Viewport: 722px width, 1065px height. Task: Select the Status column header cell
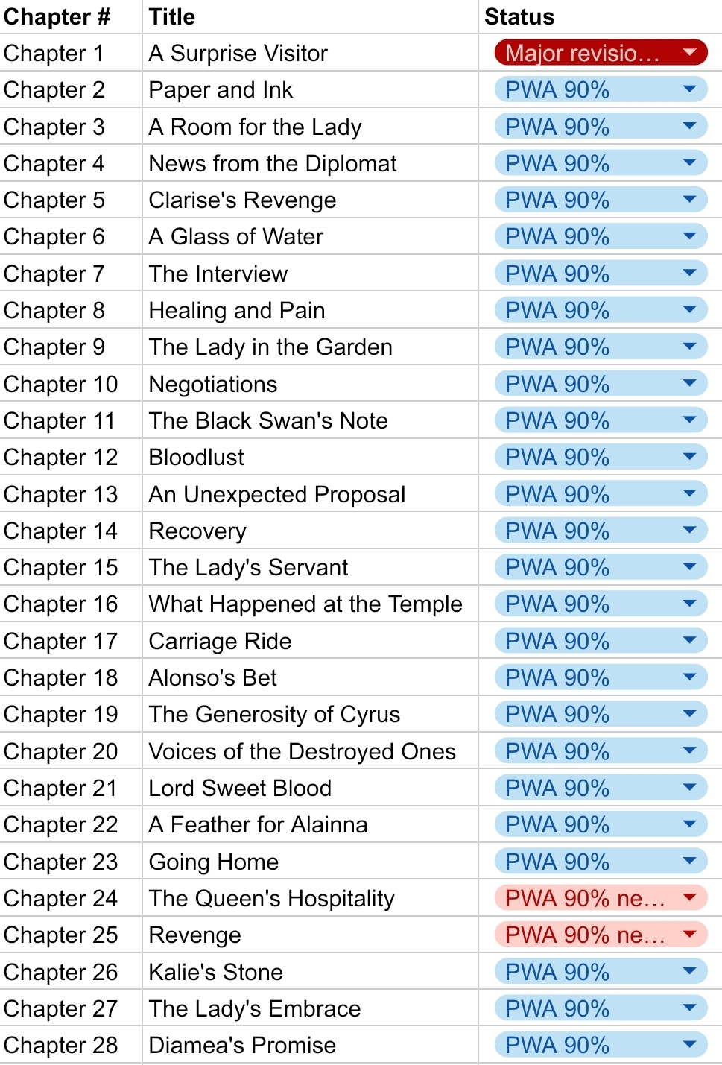(x=600, y=16)
